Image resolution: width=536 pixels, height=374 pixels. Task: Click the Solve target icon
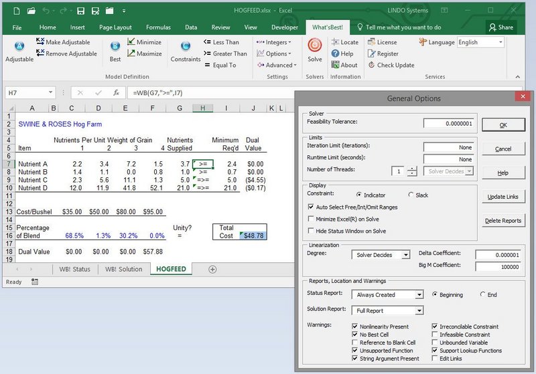[x=314, y=45]
